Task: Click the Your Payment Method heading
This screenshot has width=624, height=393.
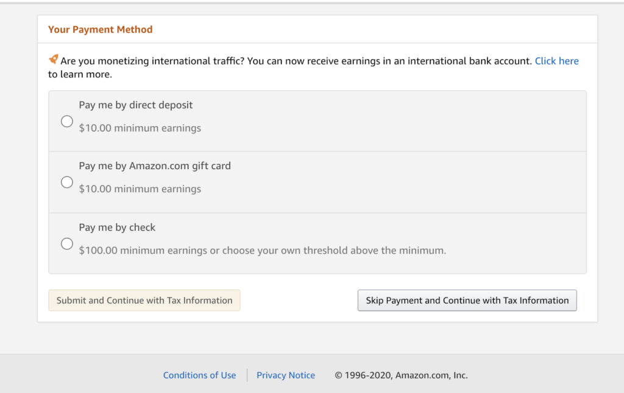Action: (x=100, y=29)
